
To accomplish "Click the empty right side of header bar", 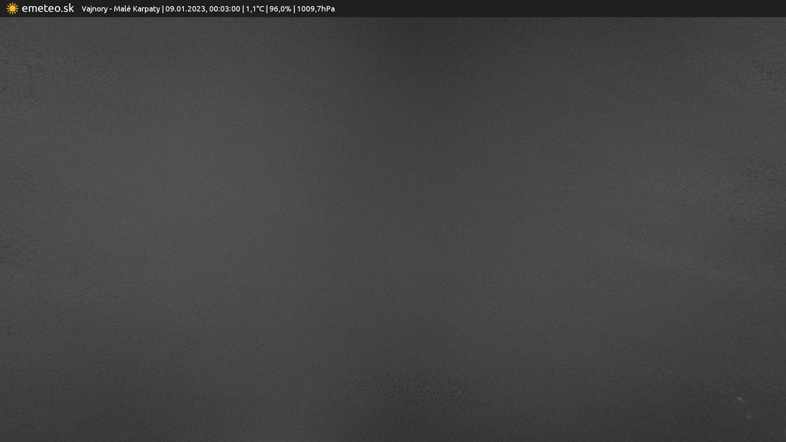I will pyautogui.click(x=573, y=9).
